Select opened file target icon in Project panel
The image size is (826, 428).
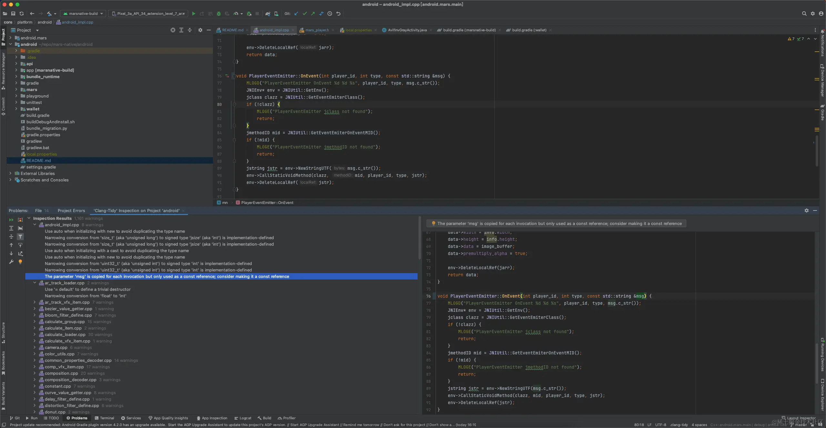173,30
